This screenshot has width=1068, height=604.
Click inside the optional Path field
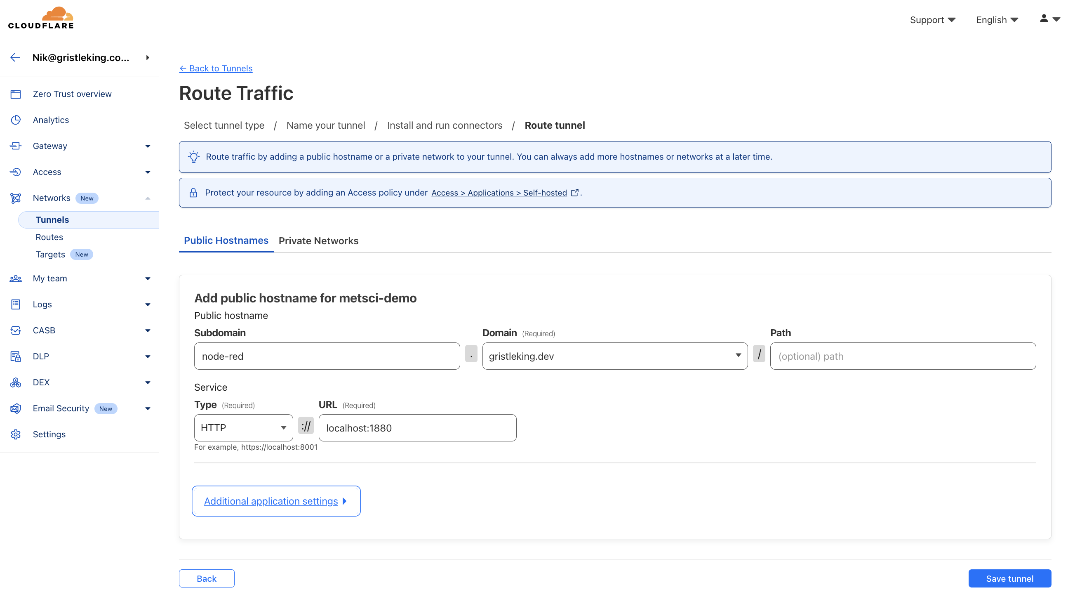click(x=903, y=356)
